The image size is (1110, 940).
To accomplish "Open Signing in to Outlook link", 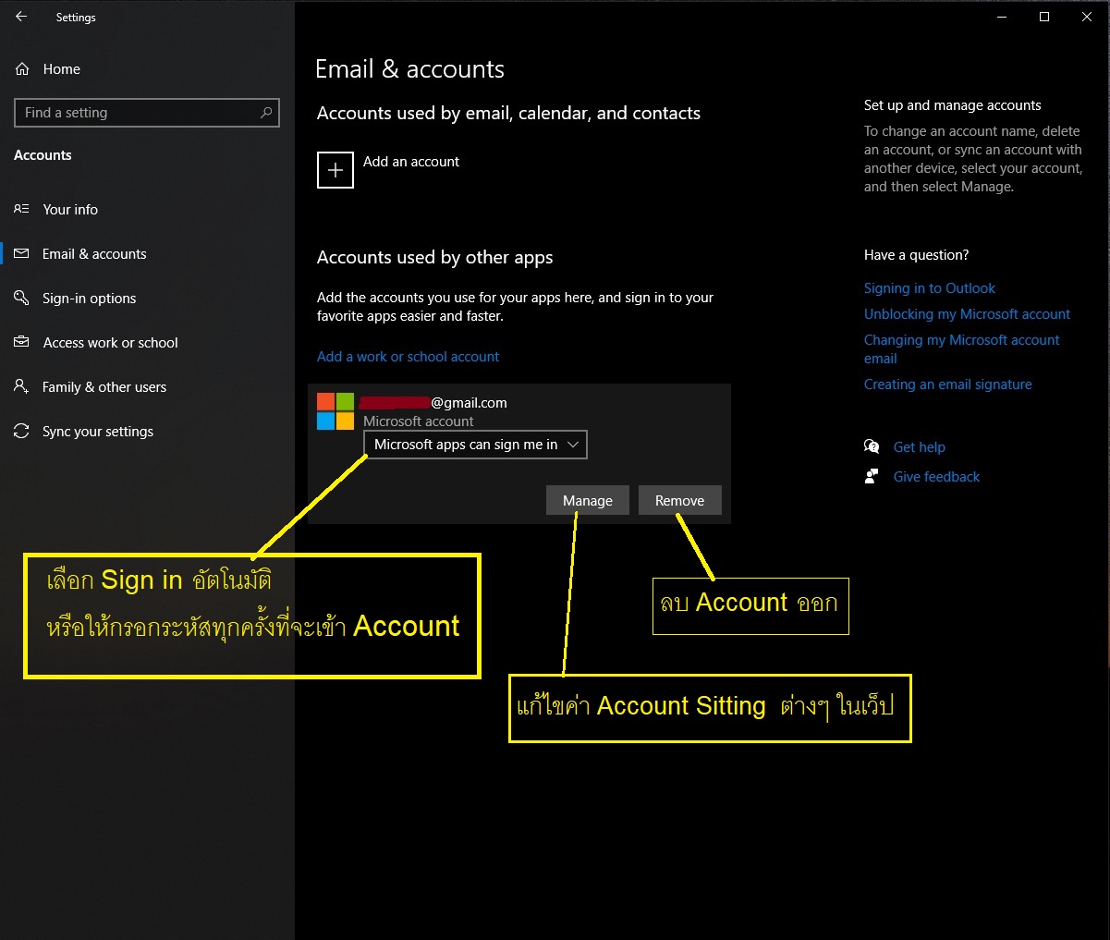I will 930,287.
